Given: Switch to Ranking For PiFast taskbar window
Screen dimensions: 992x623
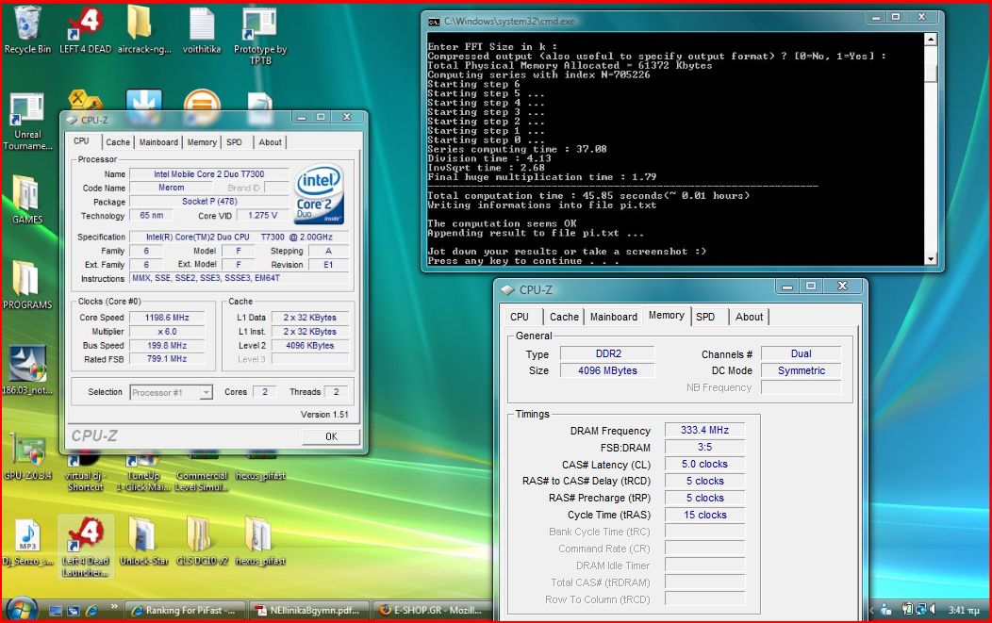Looking at the screenshot, I should (x=183, y=611).
